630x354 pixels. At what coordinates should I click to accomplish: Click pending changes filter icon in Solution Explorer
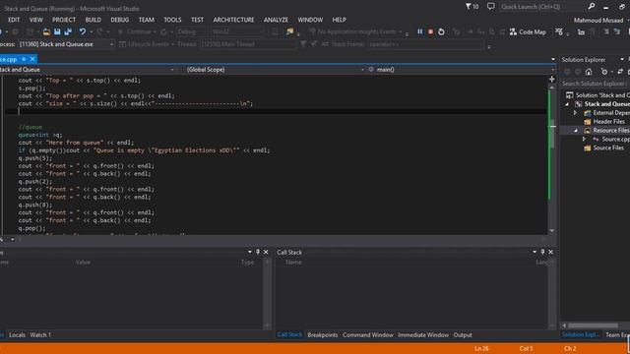604,72
